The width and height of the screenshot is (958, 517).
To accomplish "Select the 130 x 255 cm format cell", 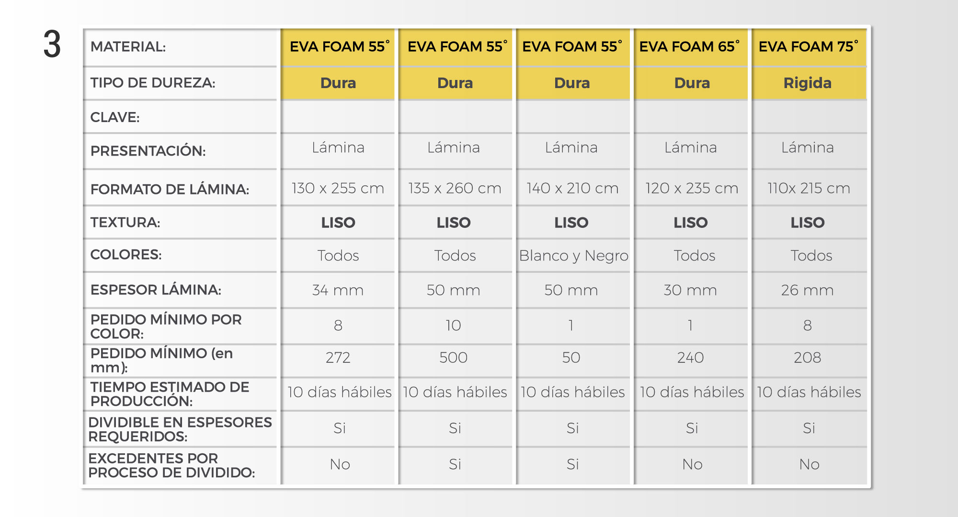I will [338, 188].
